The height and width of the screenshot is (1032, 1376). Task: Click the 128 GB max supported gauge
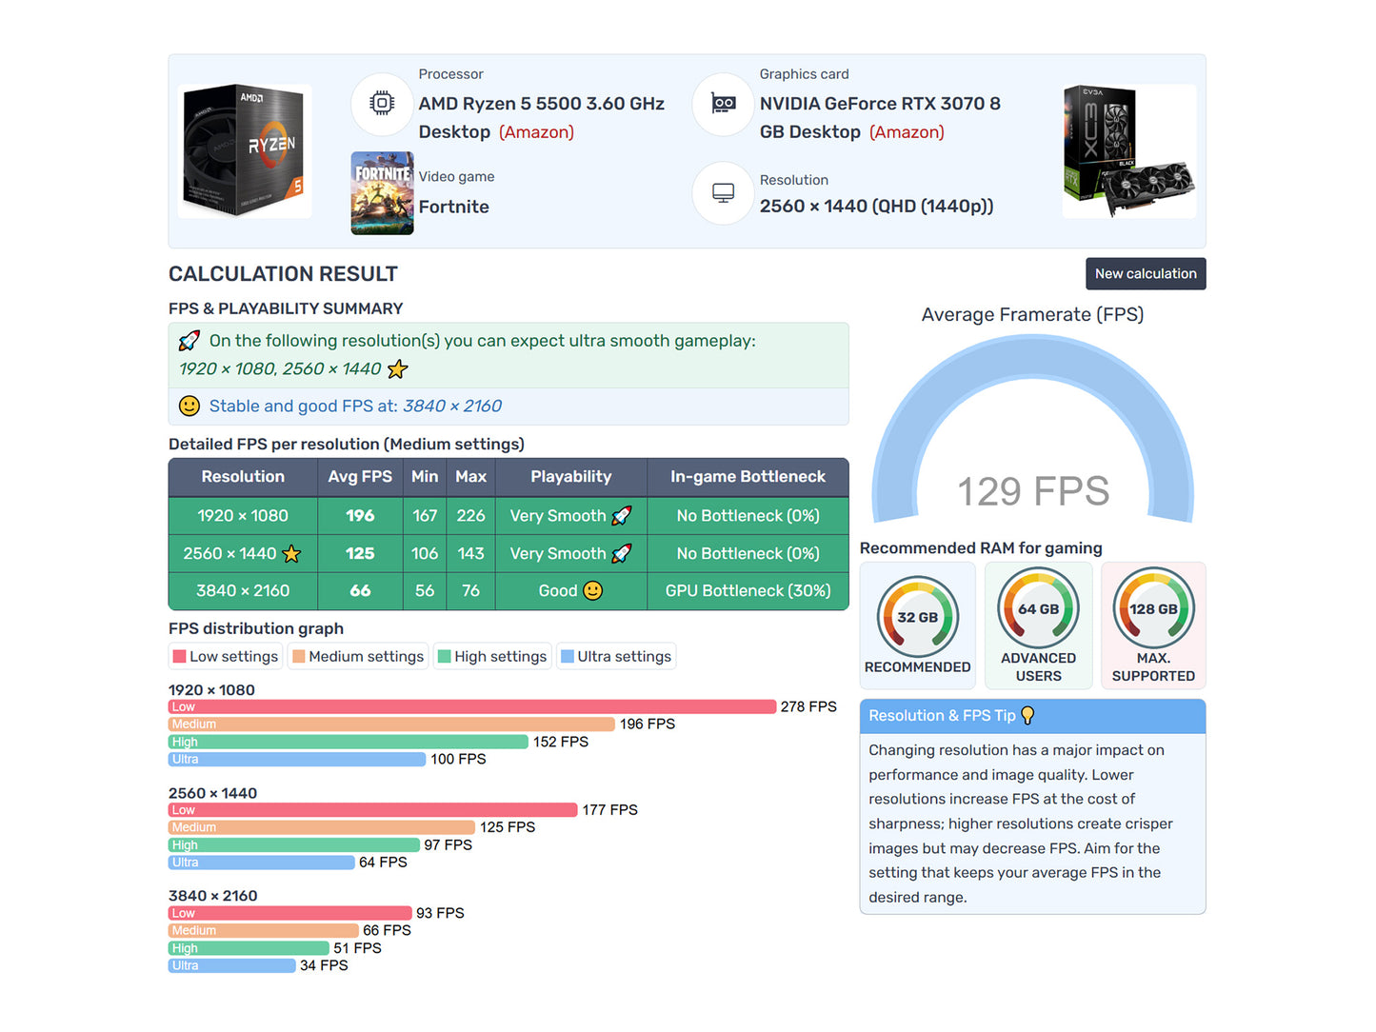point(1152,609)
